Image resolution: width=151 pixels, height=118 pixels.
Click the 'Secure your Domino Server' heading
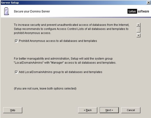pos(32,11)
